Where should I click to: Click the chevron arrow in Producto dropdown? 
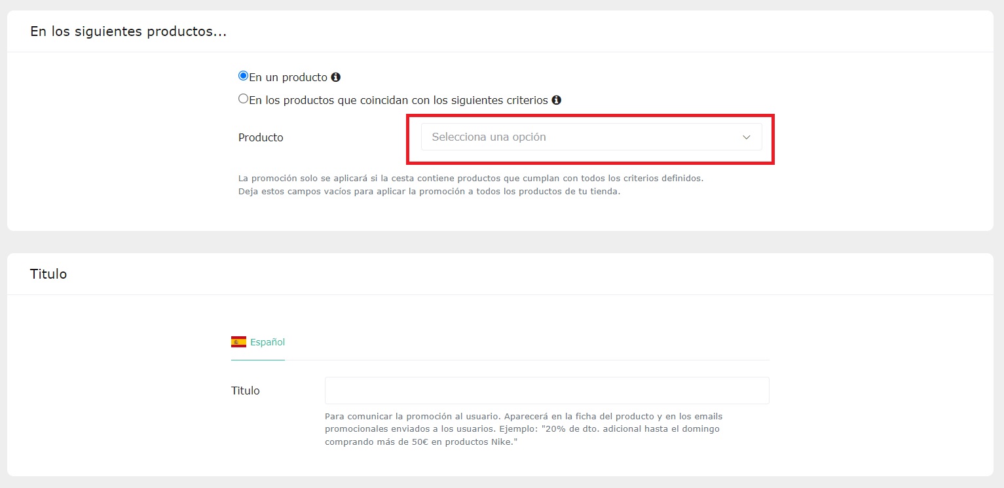(746, 137)
